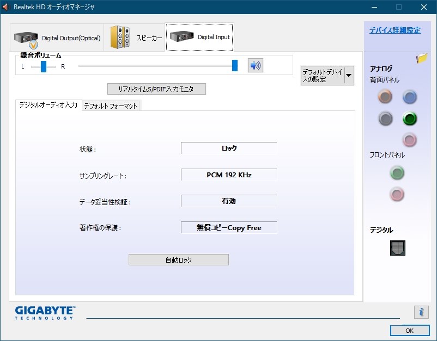Click the PCM 192 KHz sampling rate value

tap(229, 175)
